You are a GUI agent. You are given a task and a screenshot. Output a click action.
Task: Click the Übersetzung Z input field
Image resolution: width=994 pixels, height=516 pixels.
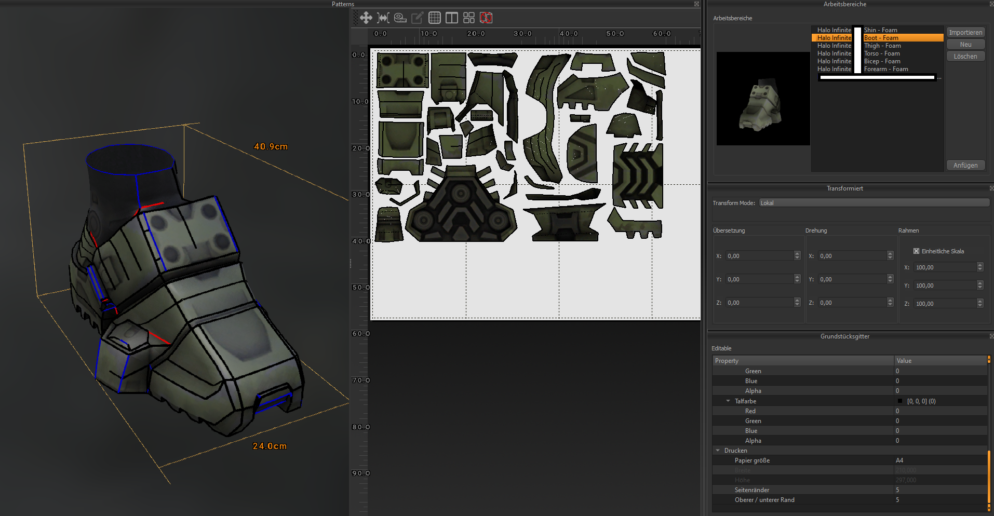759,303
